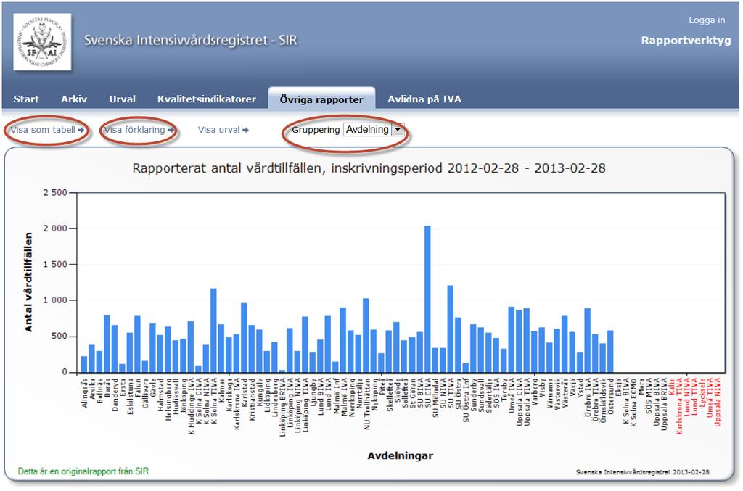Switch to the Arkiv tab
743x491 pixels.
tap(74, 99)
